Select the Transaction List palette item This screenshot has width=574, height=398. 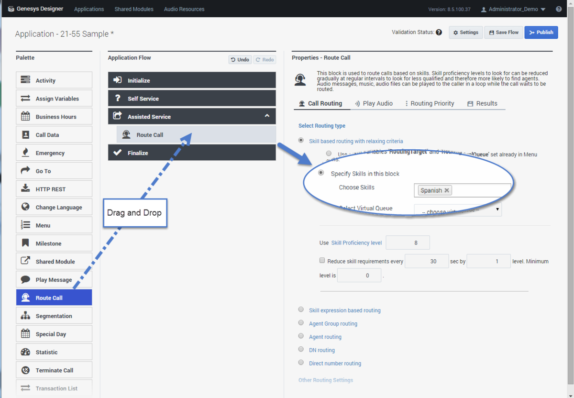tap(54, 388)
